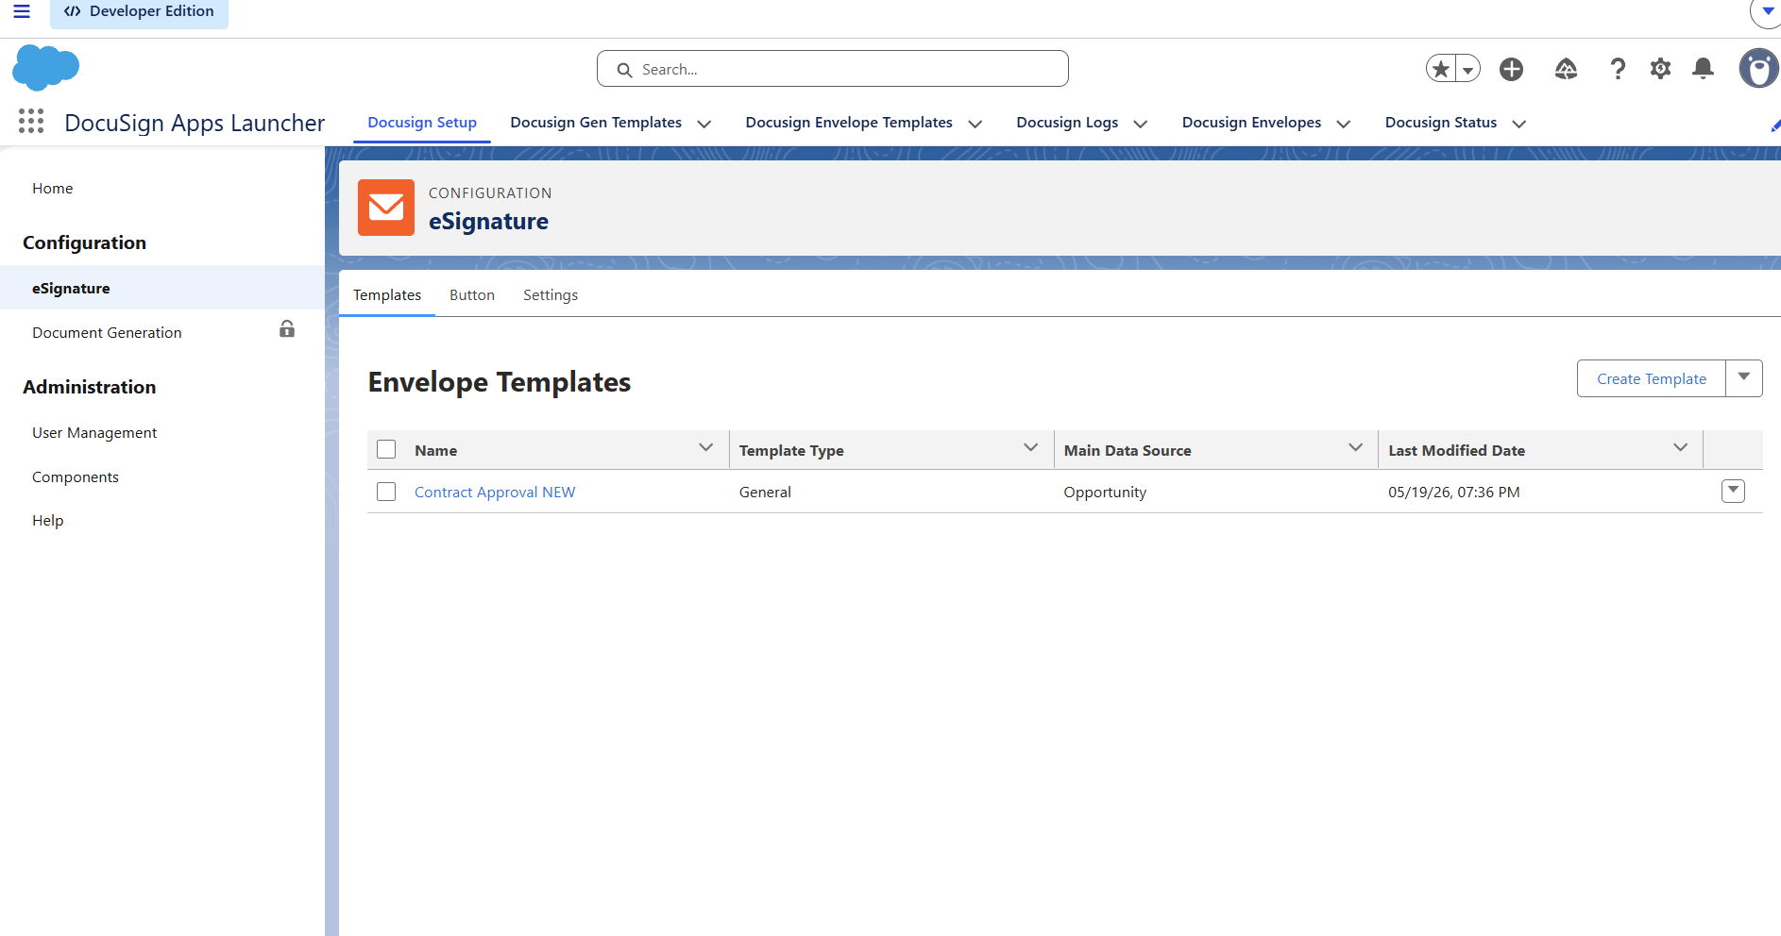
Task: Open the Template Type column chevron menu
Action: (x=1031, y=448)
